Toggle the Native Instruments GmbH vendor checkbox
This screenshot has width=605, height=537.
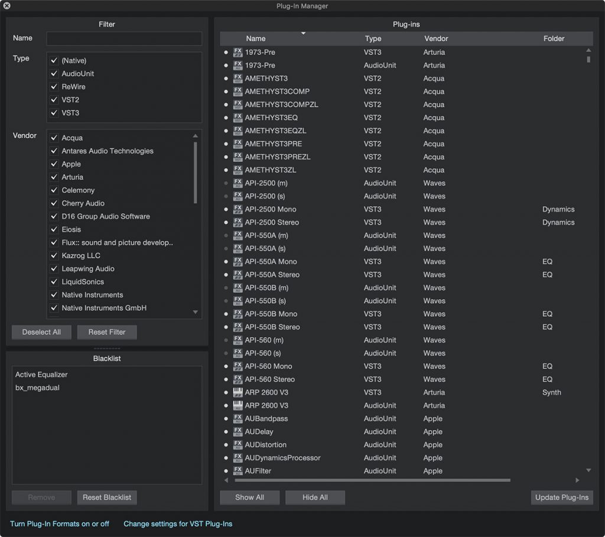point(54,308)
